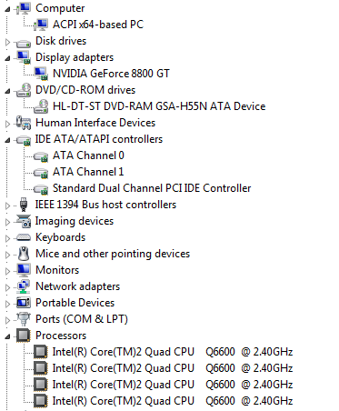Click the HL-DT-ST DVD-RAM device icon
This screenshot has width=339, height=411.
[x=41, y=106]
